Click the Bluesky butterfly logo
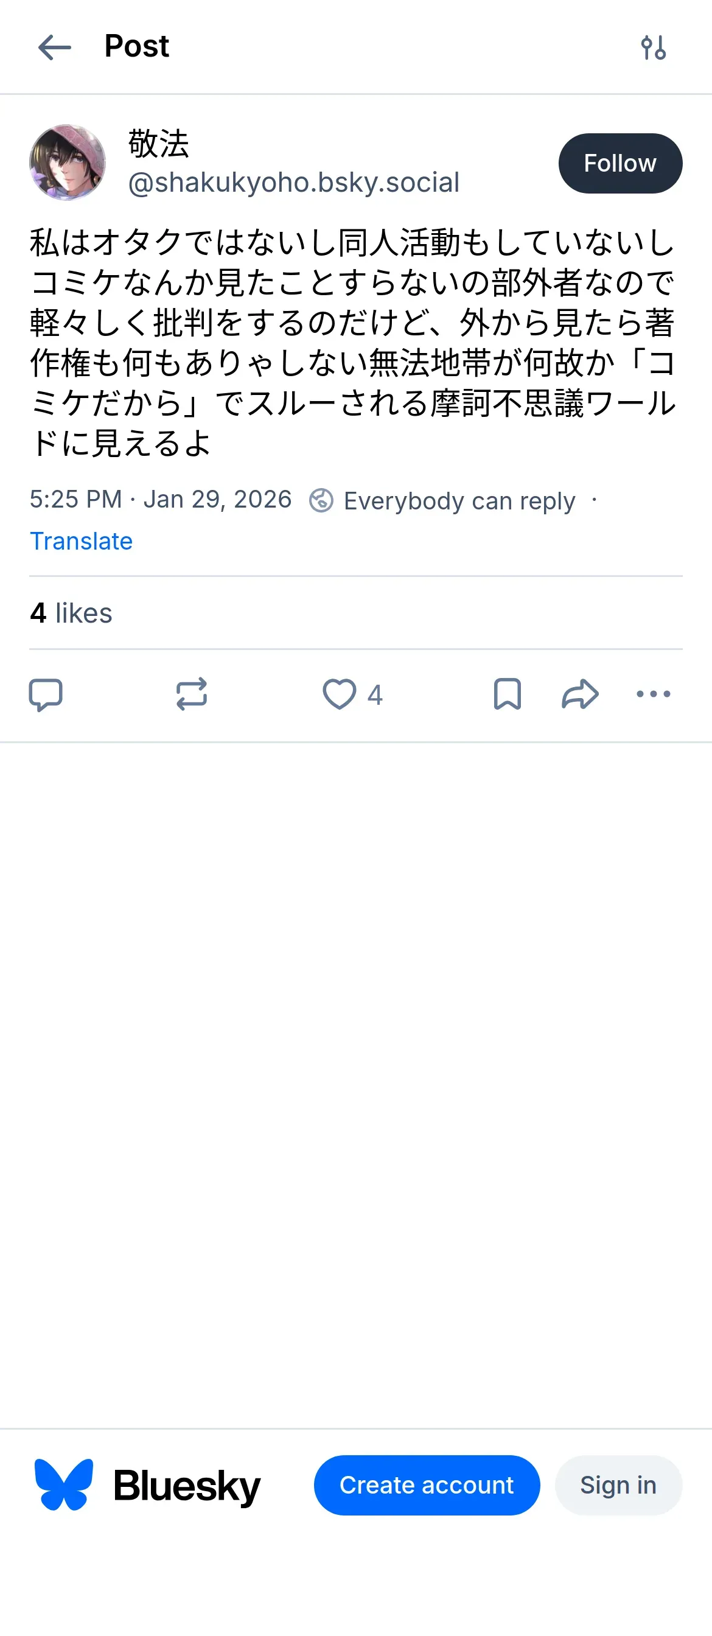The width and height of the screenshot is (712, 1636). coord(63,1485)
